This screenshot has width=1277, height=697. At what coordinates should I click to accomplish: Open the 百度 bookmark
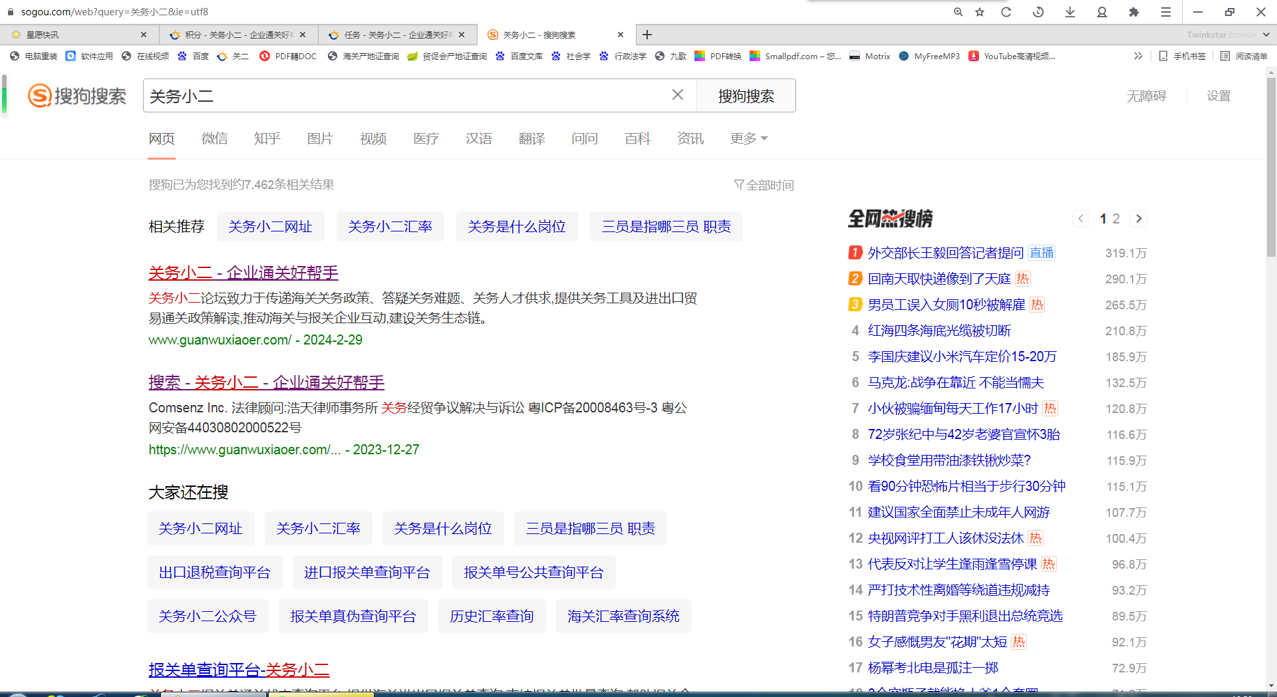[x=194, y=57]
